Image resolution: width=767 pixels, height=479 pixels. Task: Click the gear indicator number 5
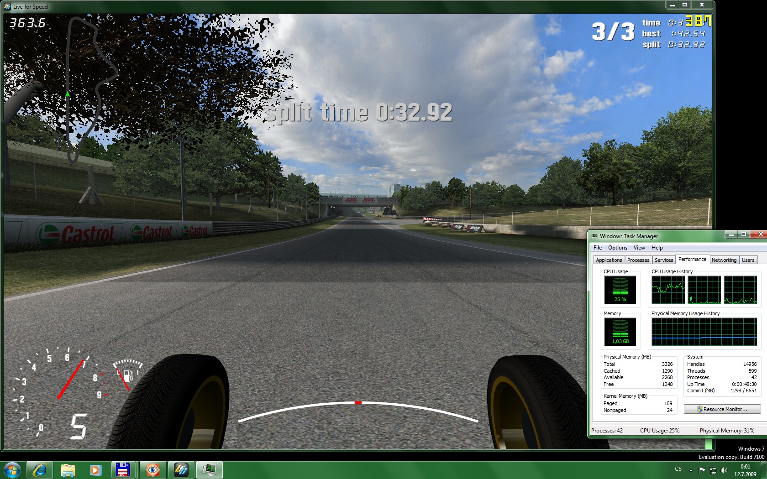78,426
